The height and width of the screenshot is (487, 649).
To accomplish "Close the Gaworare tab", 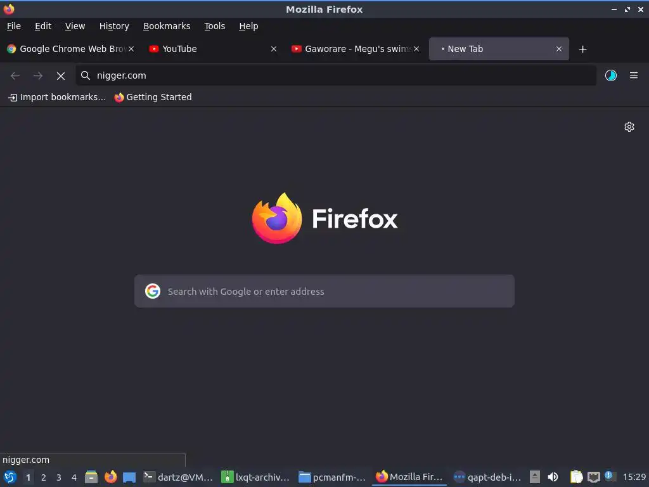I will (x=416, y=49).
